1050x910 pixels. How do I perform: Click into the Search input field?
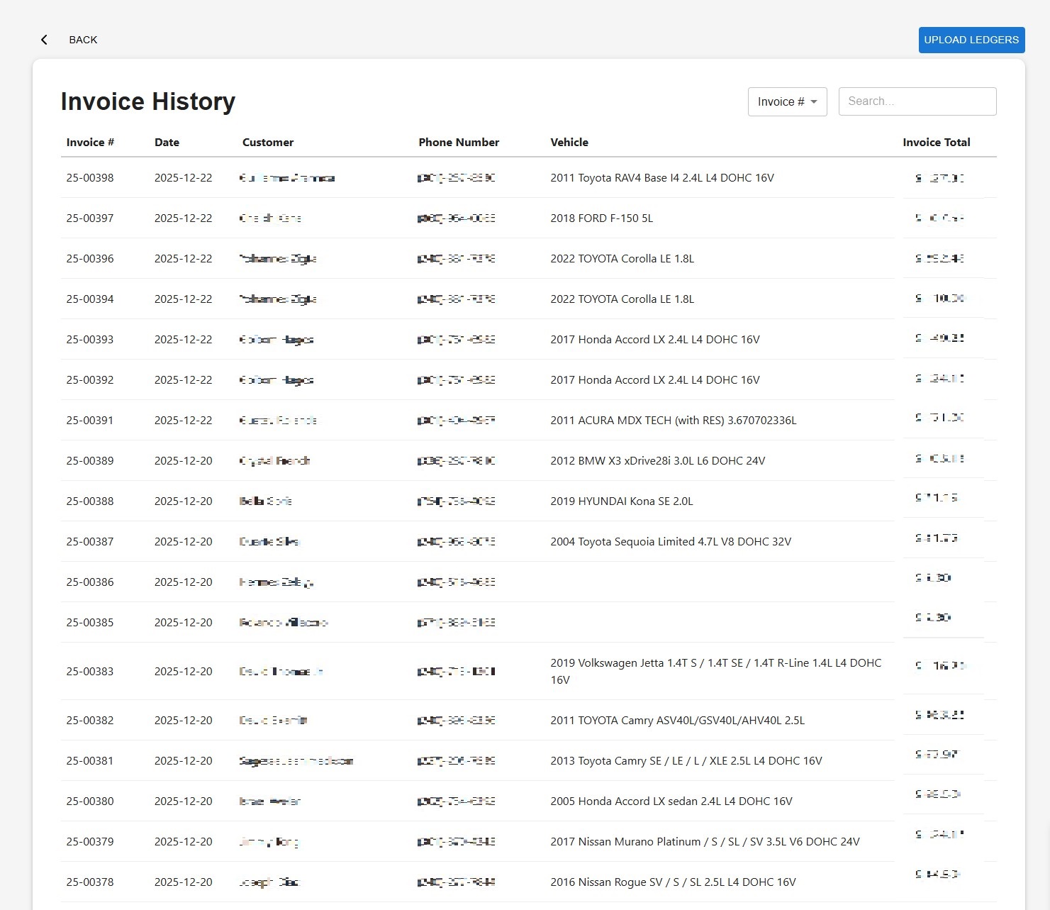[x=917, y=101]
